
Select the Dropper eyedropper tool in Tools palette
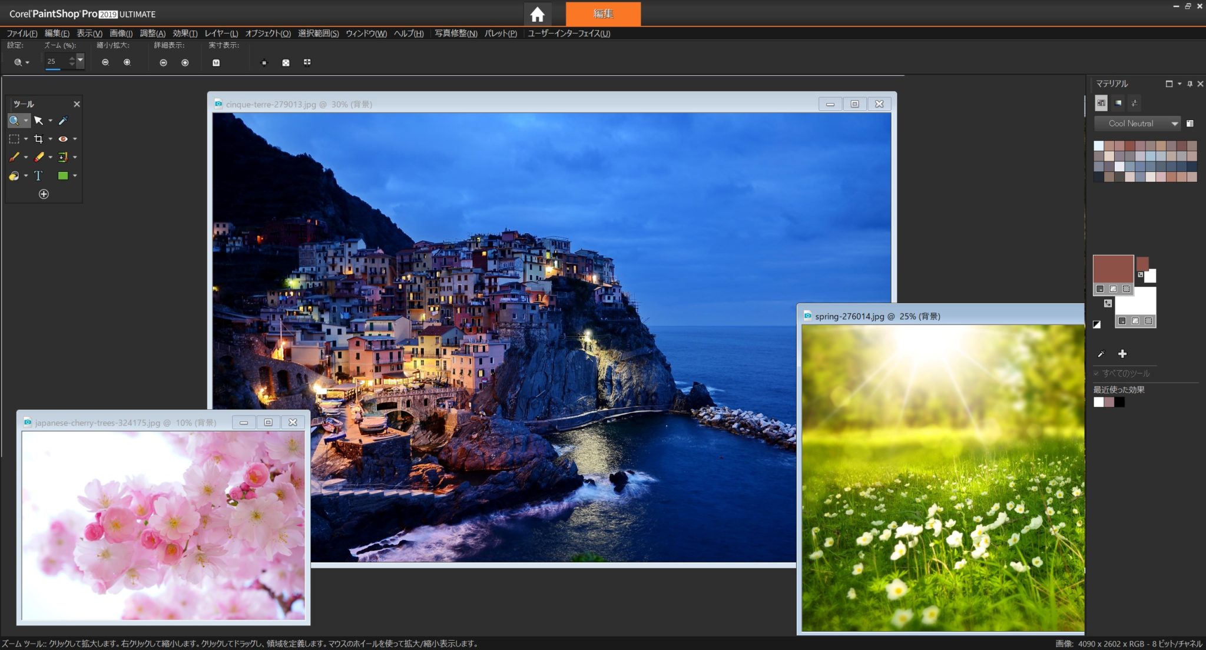point(63,121)
